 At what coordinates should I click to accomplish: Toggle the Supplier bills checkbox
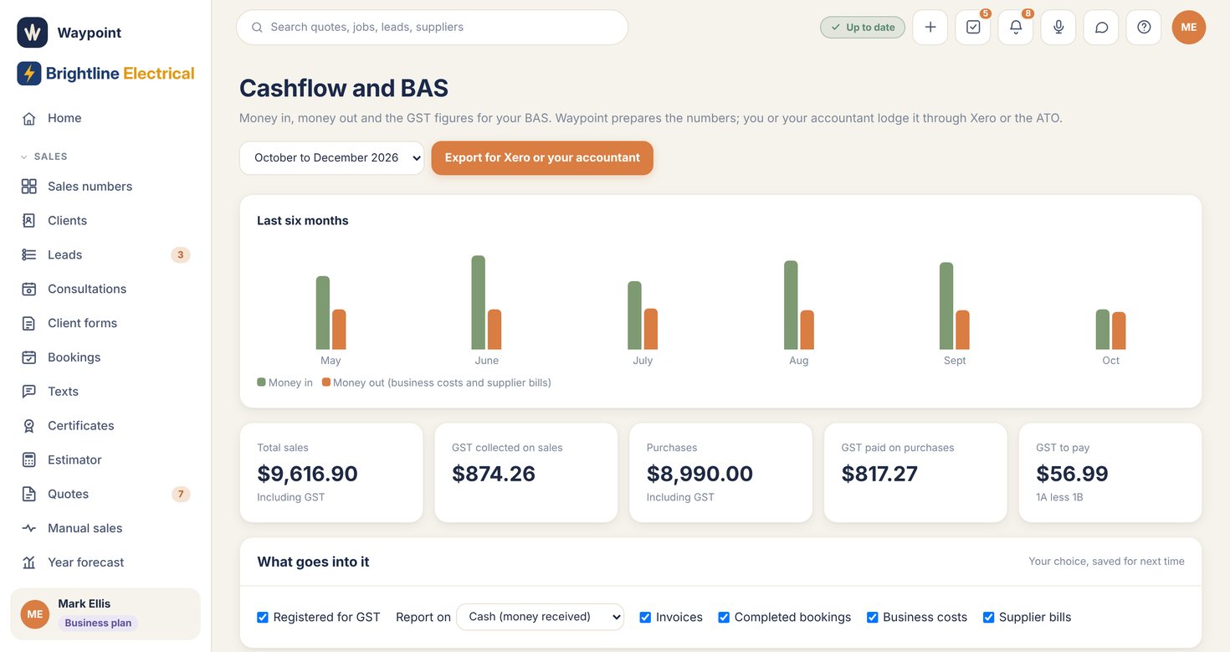point(988,617)
